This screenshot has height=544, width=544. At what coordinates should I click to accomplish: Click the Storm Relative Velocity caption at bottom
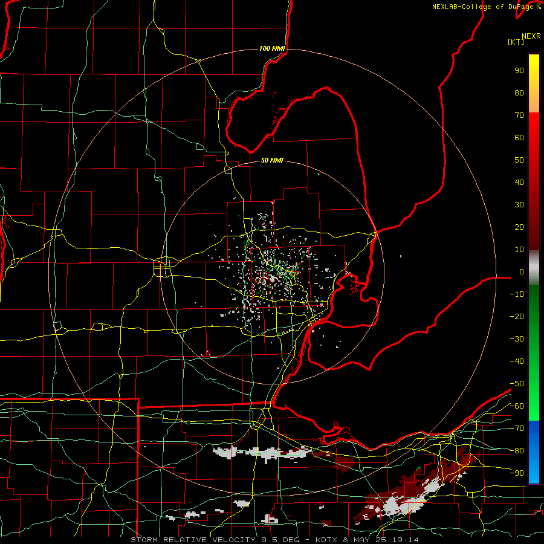pos(274,540)
